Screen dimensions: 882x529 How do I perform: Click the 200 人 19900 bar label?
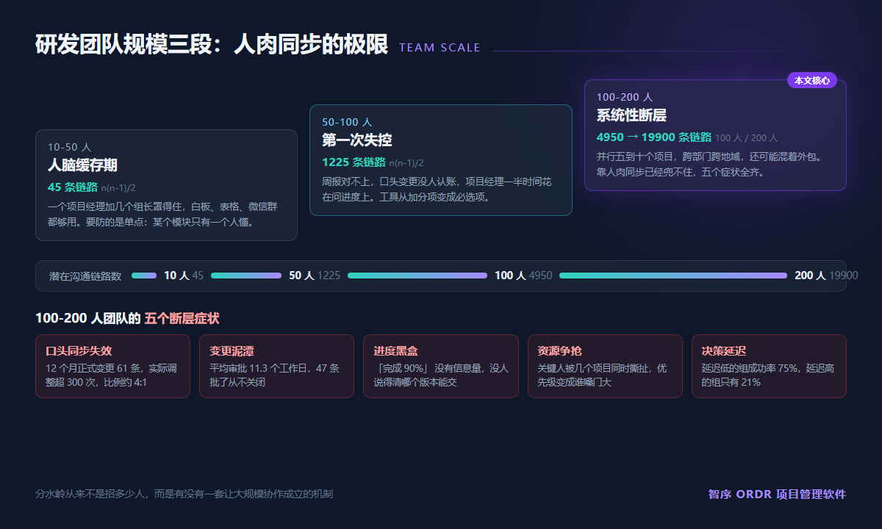point(826,276)
